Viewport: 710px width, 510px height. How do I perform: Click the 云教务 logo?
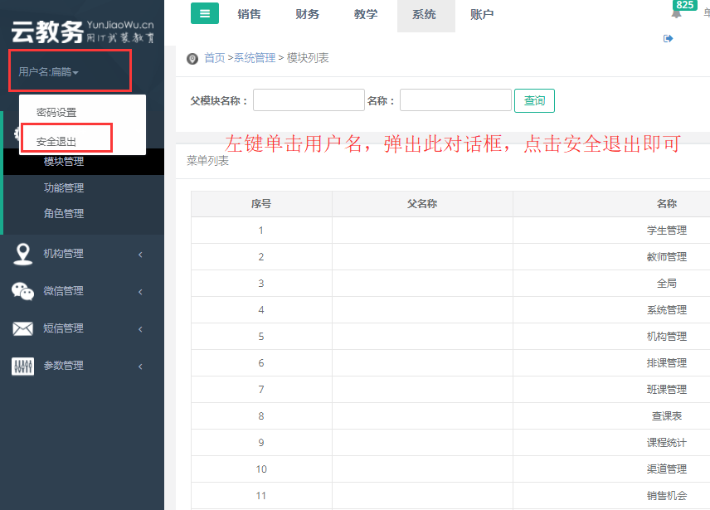pyautogui.click(x=83, y=32)
